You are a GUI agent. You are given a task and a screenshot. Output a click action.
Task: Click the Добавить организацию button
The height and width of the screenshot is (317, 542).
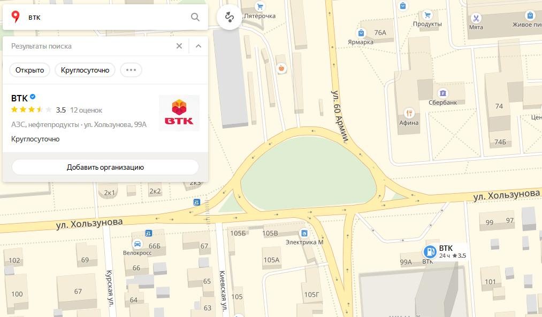[105, 167]
